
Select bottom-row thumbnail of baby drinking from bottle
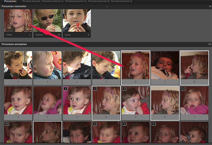tap(194, 132)
